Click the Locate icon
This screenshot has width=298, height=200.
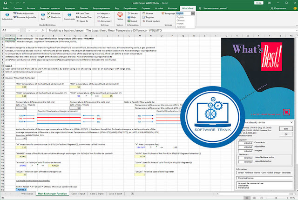pos(129,13)
